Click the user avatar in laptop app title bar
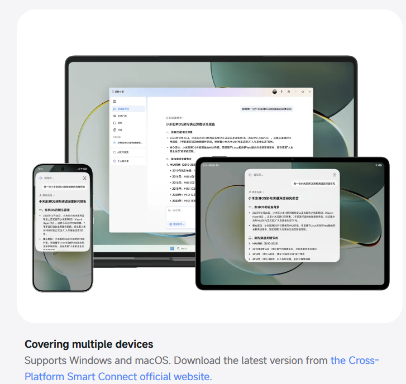This screenshot has width=406, height=384. click(x=275, y=92)
